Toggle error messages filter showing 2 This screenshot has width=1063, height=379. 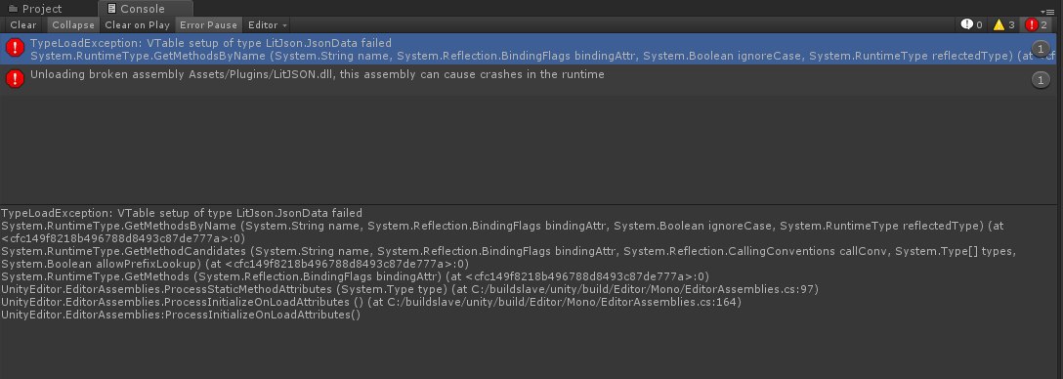pos(1037,25)
